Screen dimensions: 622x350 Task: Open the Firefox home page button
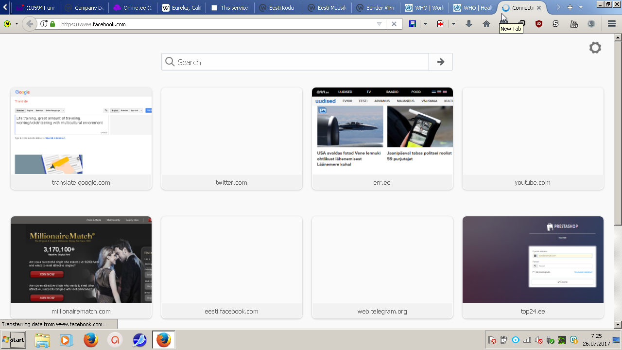click(x=486, y=24)
